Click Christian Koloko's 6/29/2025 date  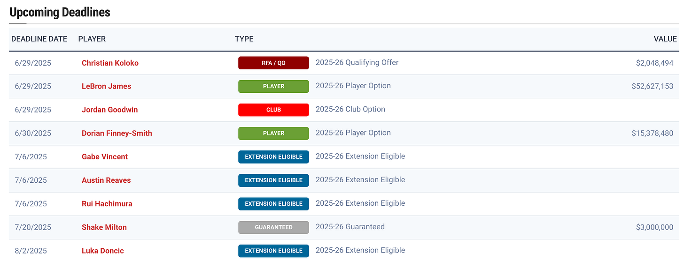click(x=33, y=63)
